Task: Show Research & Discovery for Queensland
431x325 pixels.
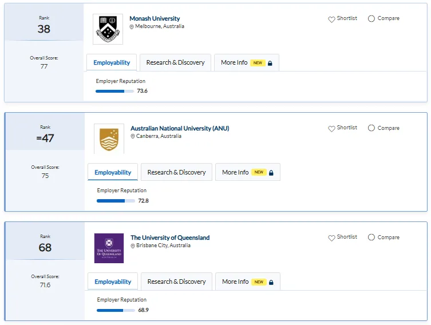Action: (x=176, y=282)
